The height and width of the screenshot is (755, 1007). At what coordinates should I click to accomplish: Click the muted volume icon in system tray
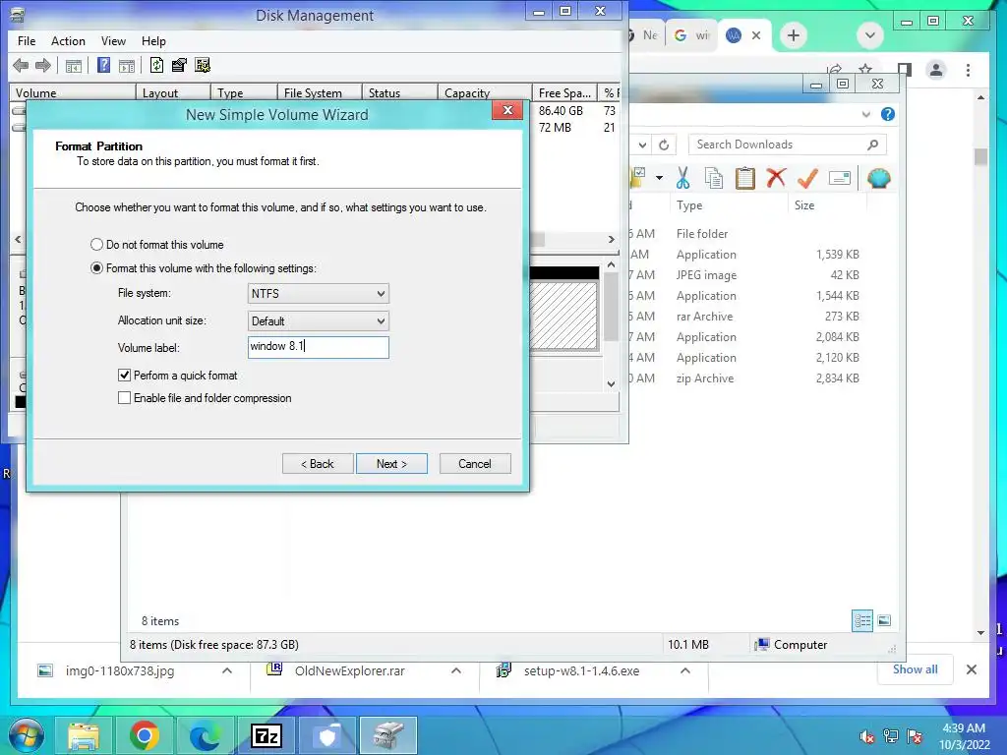pyautogui.click(x=866, y=736)
